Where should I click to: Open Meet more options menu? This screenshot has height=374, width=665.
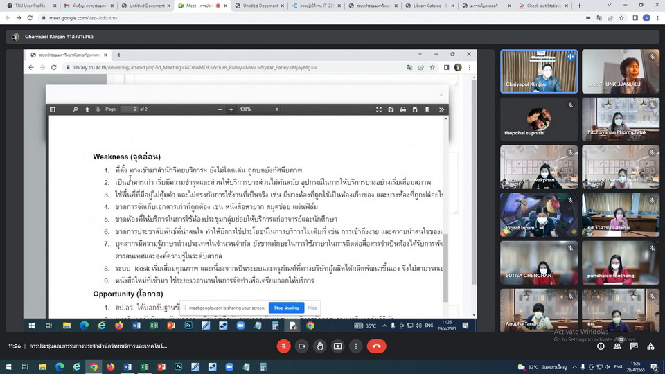(356, 346)
